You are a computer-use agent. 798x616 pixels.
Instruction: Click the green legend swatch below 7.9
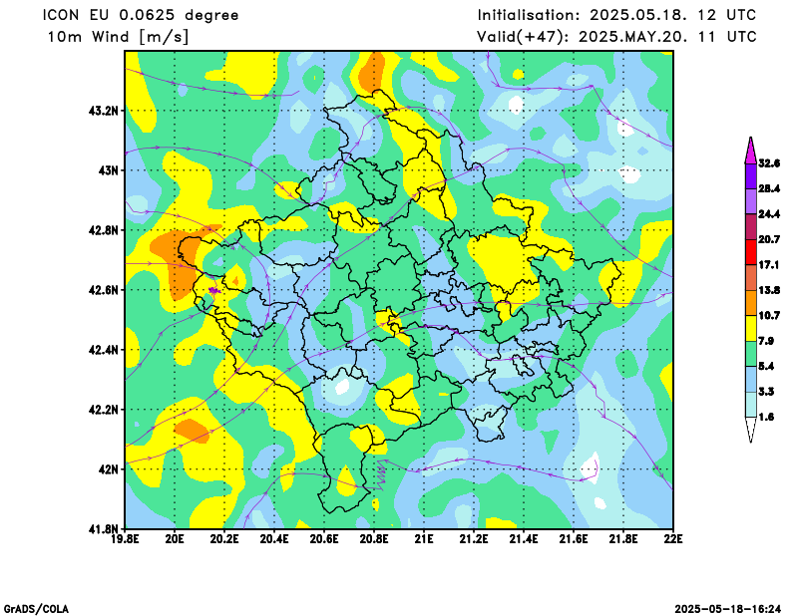[x=751, y=354]
